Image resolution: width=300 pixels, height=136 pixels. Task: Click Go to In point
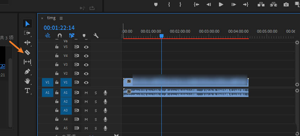tap(196, 4)
